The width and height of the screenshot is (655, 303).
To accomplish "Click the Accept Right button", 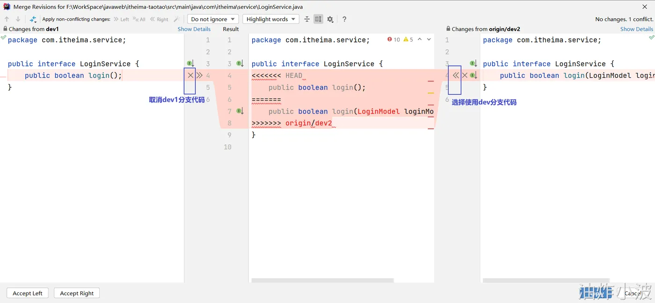I will coord(77,293).
